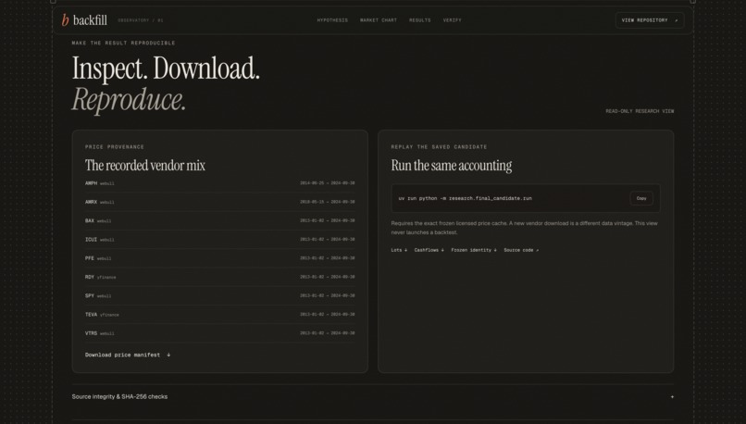Click the 'Read-only research view' label
This screenshot has height=424, width=746.
point(640,111)
